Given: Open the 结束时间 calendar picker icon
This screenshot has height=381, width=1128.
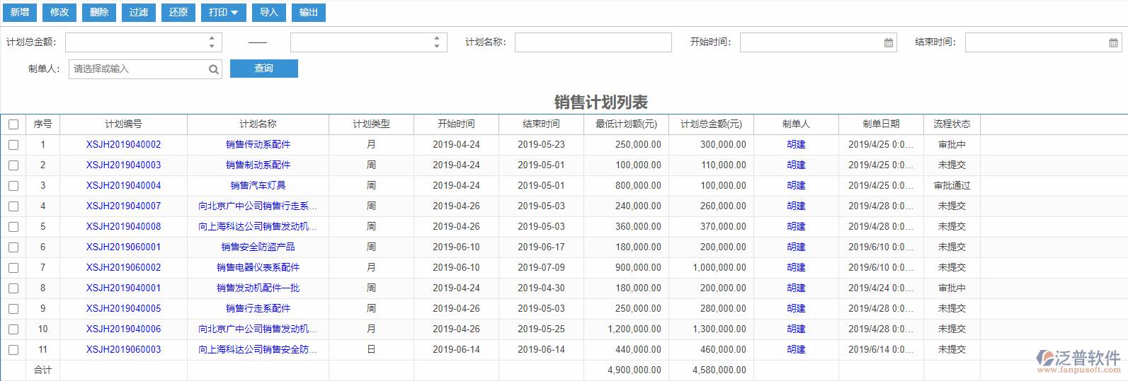Looking at the screenshot, I should [1113, 43].
